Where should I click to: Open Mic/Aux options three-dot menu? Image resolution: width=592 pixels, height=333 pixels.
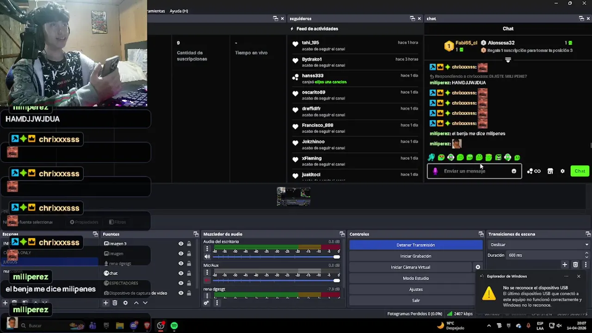(207, 272)
